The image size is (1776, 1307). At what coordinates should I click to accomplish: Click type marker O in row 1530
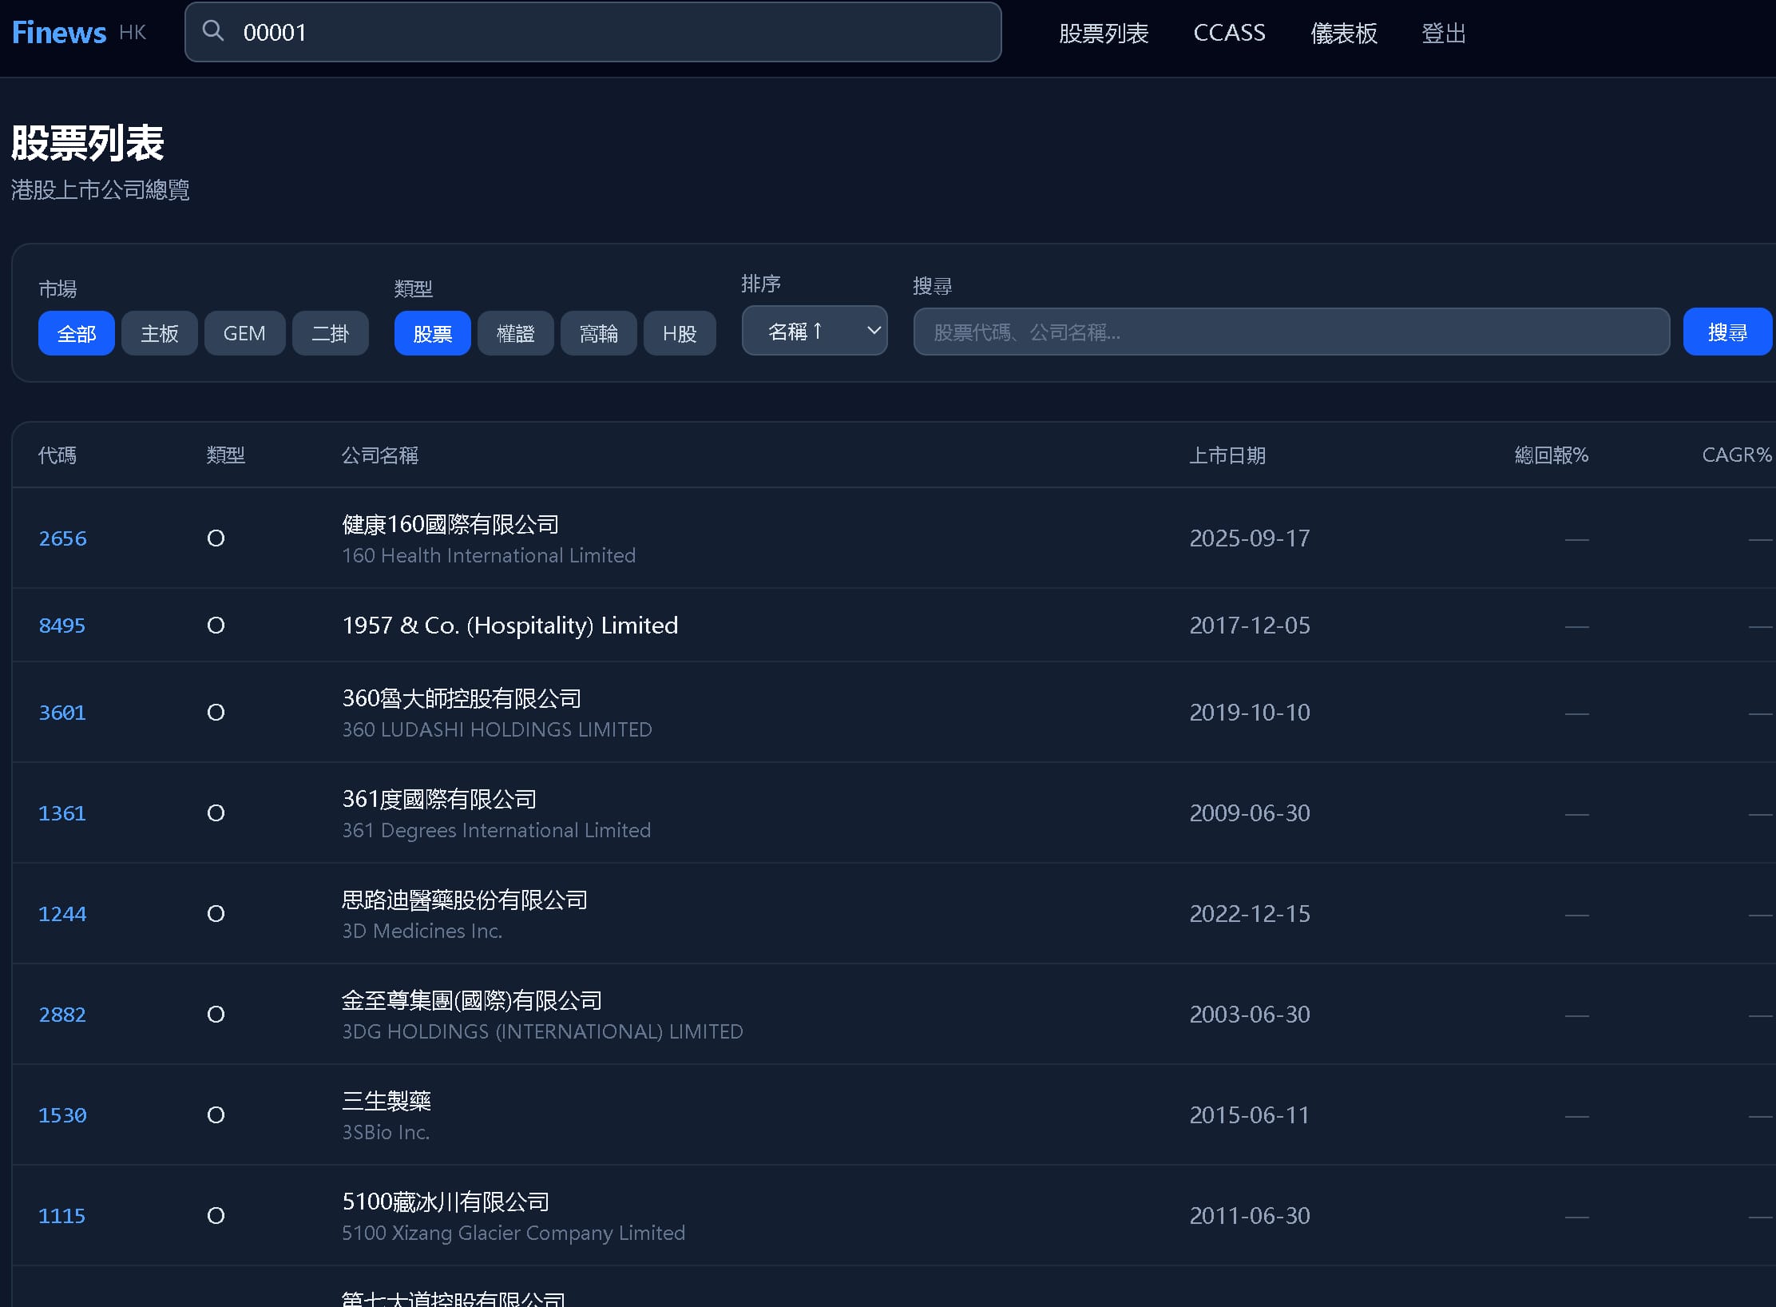[x=216, y=1115]
